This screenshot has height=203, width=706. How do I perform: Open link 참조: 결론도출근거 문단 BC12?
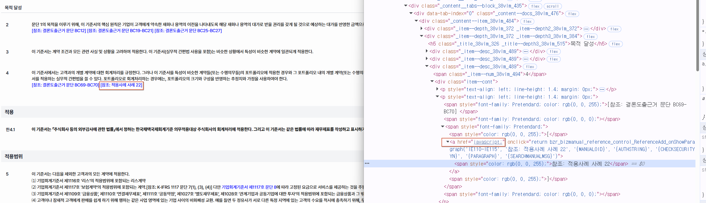pyautogui.click(x=59, y=31)
